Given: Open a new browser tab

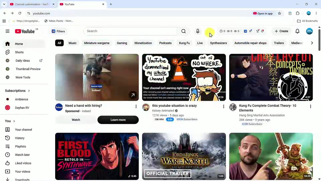Looking at the screenshot, I should point(111,4).
